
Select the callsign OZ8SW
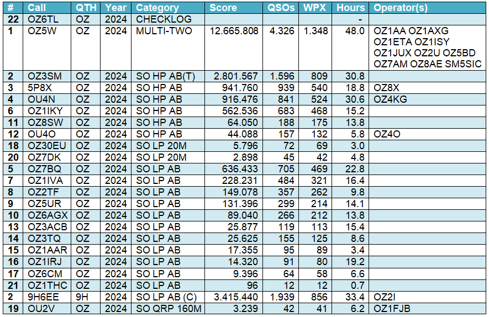click(45, 123)
